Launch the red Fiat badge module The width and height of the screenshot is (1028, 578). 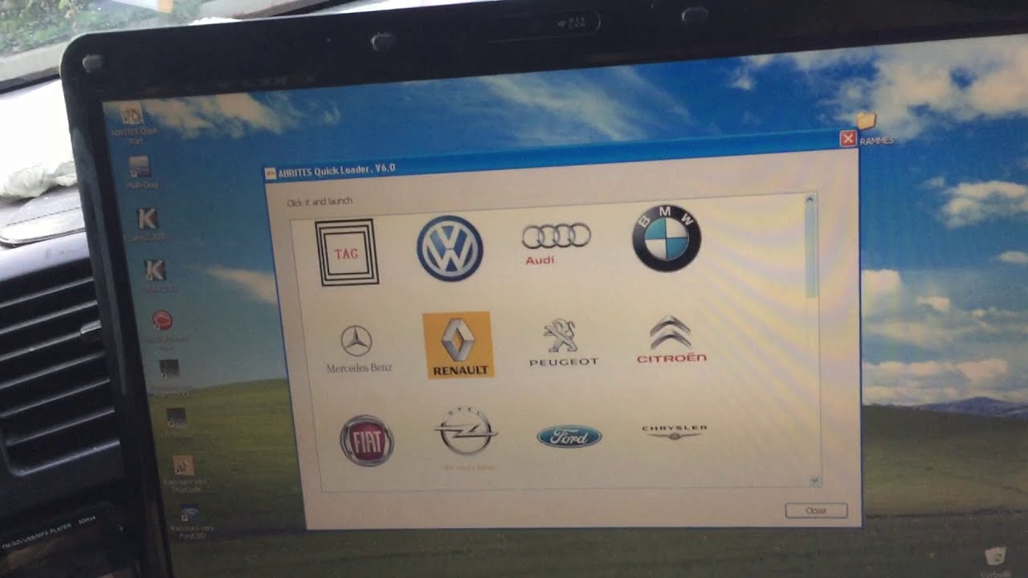tap(366, 441)
